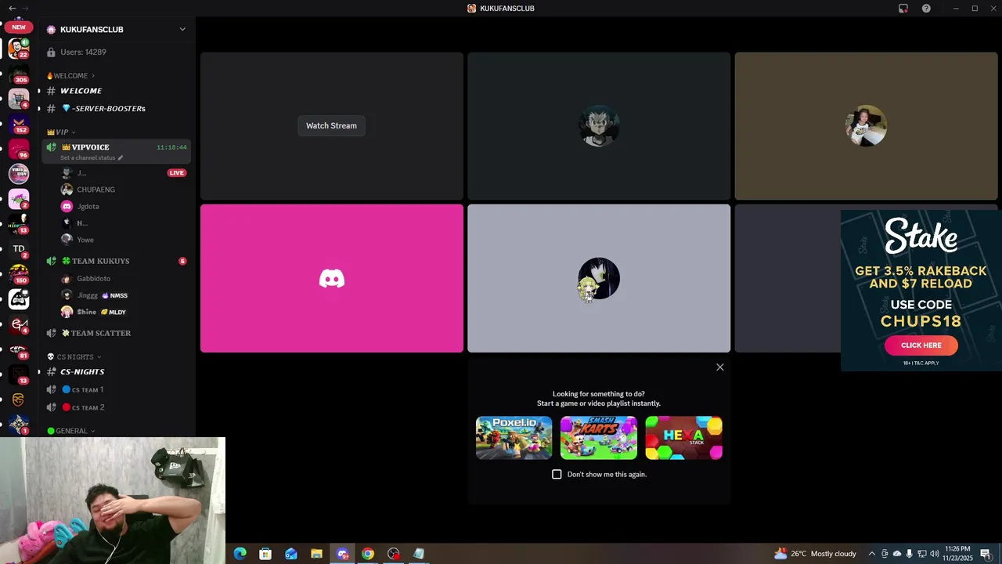The width and height of the screenshot is (1002, 564).
Task: Collapse the VIP category
Action: (61, 132)
